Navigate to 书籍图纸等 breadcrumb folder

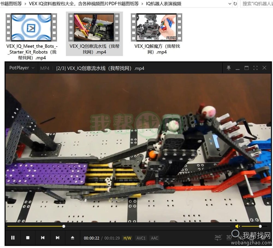pos(11,4)
